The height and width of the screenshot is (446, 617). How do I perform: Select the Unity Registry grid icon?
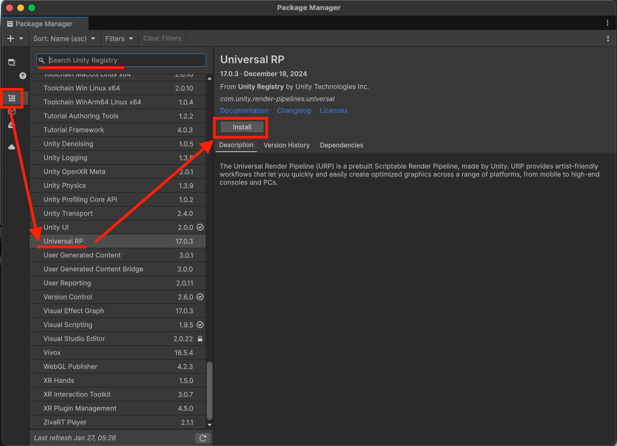[12, 98]
